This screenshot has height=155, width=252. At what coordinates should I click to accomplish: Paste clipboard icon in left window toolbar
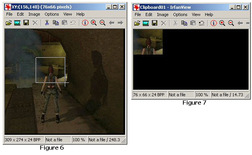[64, 23]
